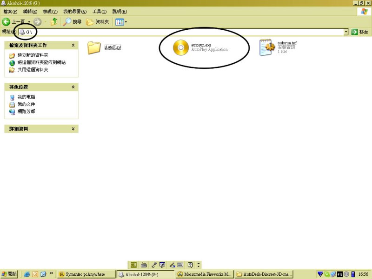Click the language bar help question icon

tap(190, 265)
